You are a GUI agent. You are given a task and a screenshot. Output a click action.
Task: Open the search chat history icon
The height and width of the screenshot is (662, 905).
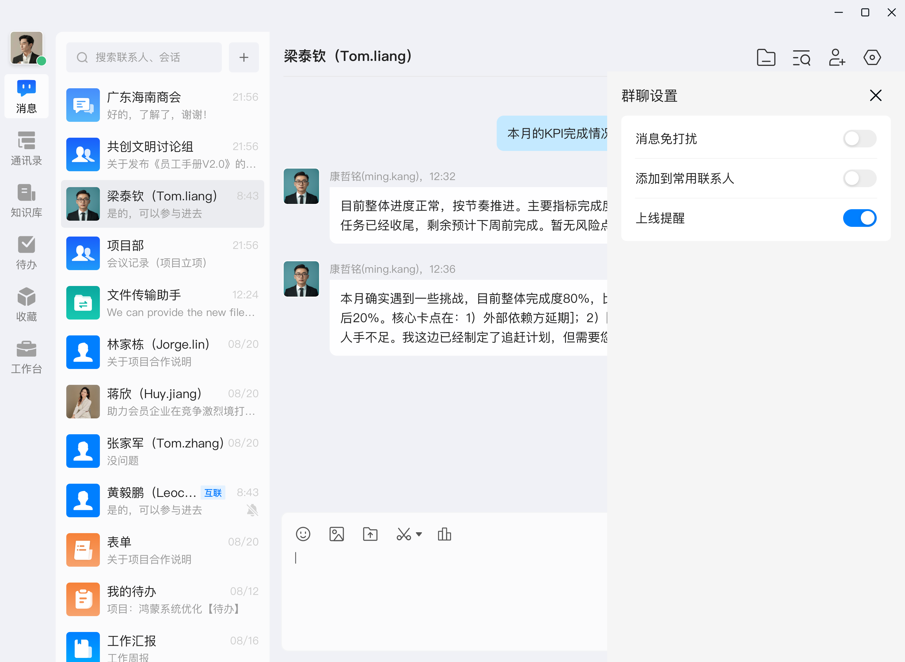[x=802, y=58]
